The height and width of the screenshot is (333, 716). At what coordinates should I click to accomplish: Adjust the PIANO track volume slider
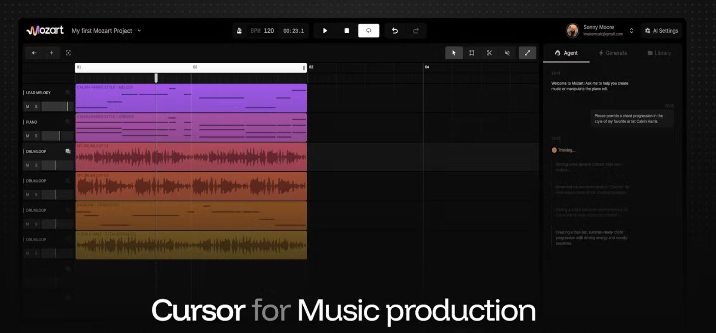pyautogui.click(x=57, y=136)
